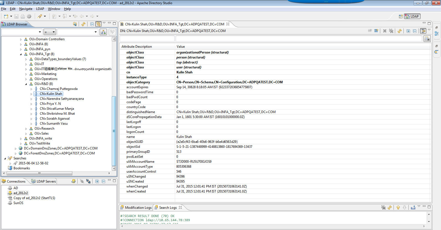441x230 pixels.
Task: Open the quick search value dropdown
Action: 96,32
